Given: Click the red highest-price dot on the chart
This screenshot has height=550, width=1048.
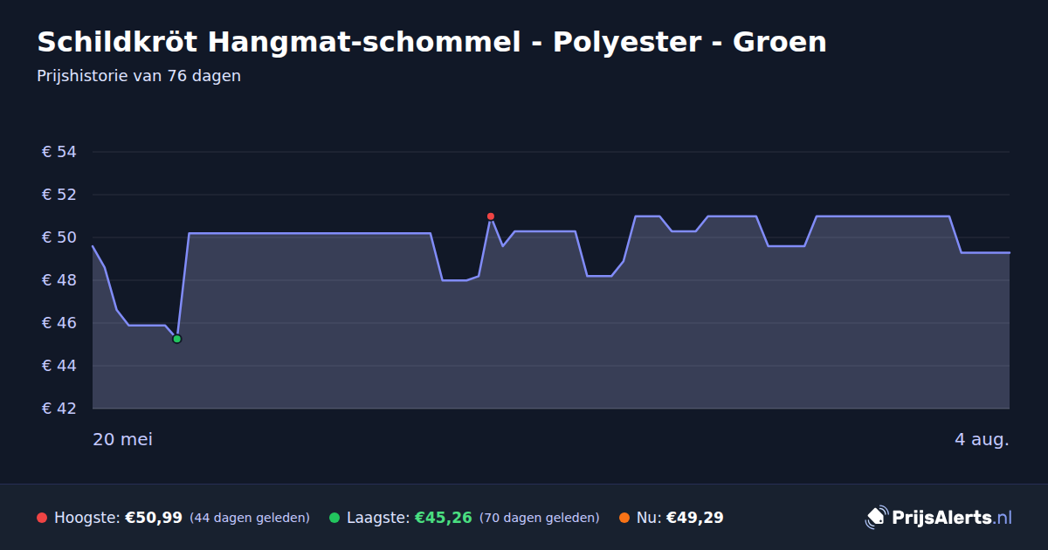Looking at the screenshot, I should click(491, 217).
